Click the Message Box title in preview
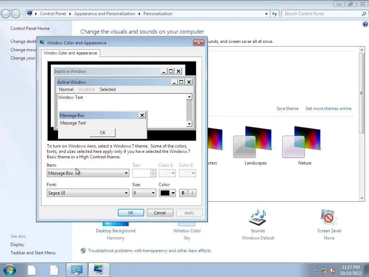369x277 pixels. click(x=72, y=115)
